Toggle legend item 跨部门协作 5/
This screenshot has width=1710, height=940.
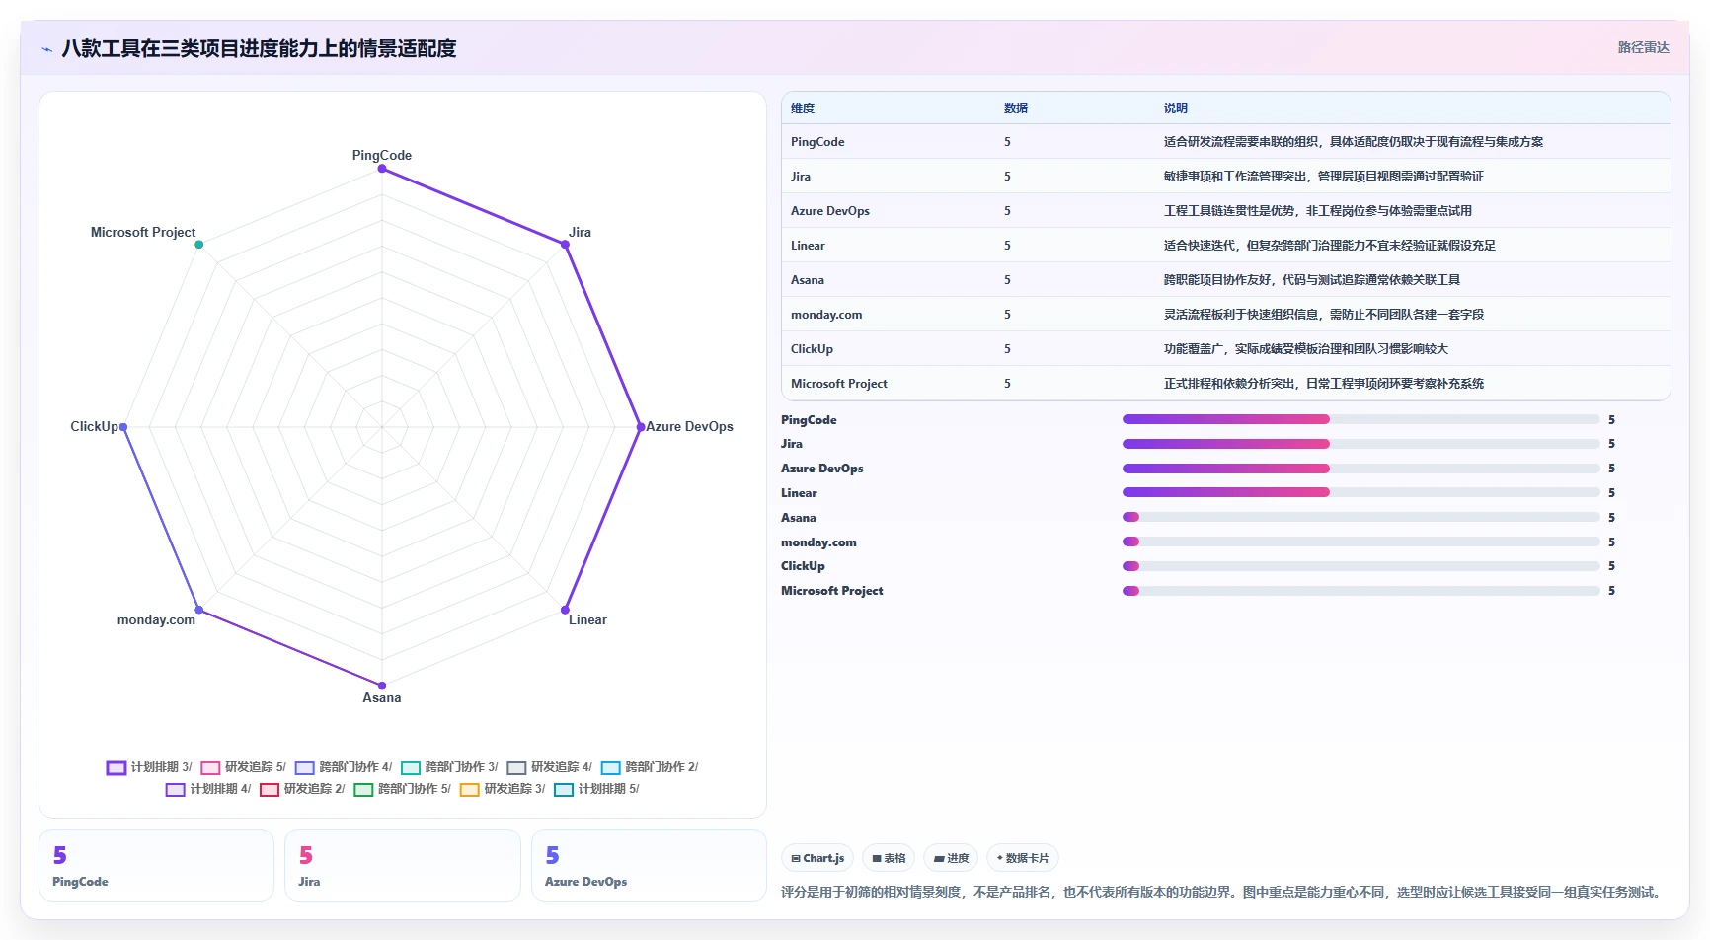click(x=403, y=789)
